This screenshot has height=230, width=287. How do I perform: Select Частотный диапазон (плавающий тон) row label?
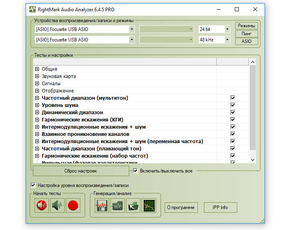point(92,148)
